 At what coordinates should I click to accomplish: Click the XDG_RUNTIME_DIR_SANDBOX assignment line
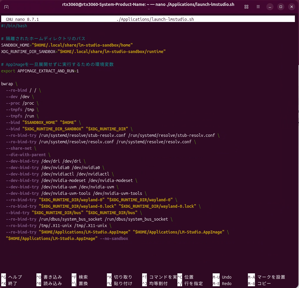click(83, 52)
